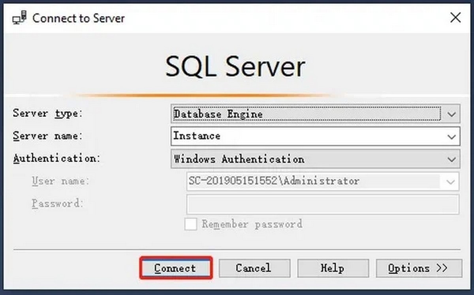Open the Help dialog

[x=333, y=268]
